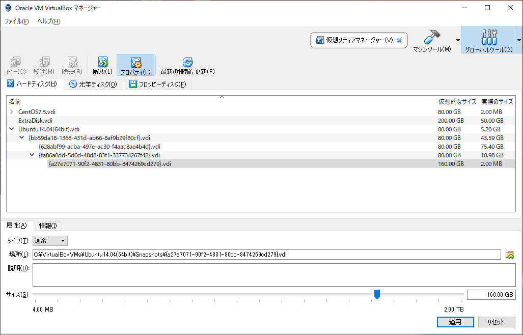The width and height of the screenshot is (523, 335).
Task: Open the File (ファイル) menu
Action: pyautogui.click(x=17, y=21)
